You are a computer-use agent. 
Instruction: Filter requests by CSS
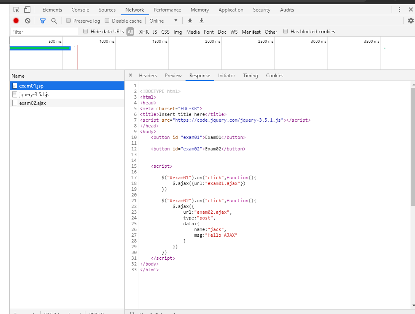click(165, 32)
